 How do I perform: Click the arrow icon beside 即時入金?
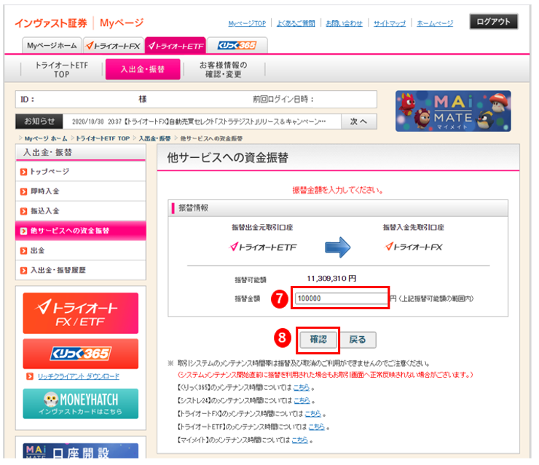point(23,191)
